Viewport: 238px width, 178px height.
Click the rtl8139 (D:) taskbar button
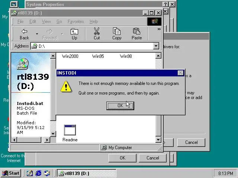(x=86, y=173)
